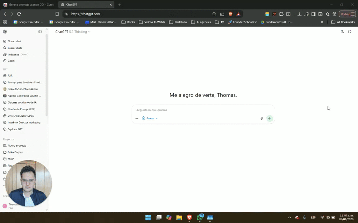The height and width of the screenshot is (223, 358).
Task: Open the AI agencies bookmarks folder
Action: click(201, 22)
